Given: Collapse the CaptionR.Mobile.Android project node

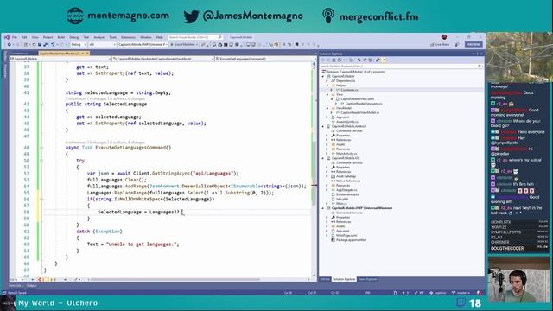Looking at the screenshot, I should [323, 126].
